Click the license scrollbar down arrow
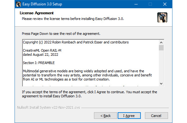This screenshot has width=187, height=123. click(161, 84)
